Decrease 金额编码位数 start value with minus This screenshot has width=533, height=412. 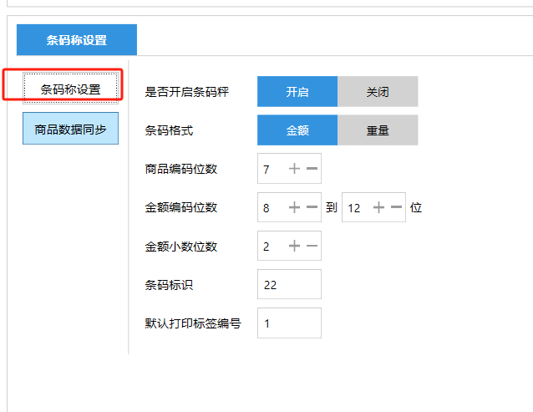[x=312, y=207]
